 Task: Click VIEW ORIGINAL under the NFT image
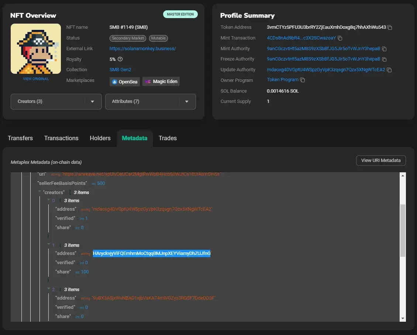tap(35, 79)
